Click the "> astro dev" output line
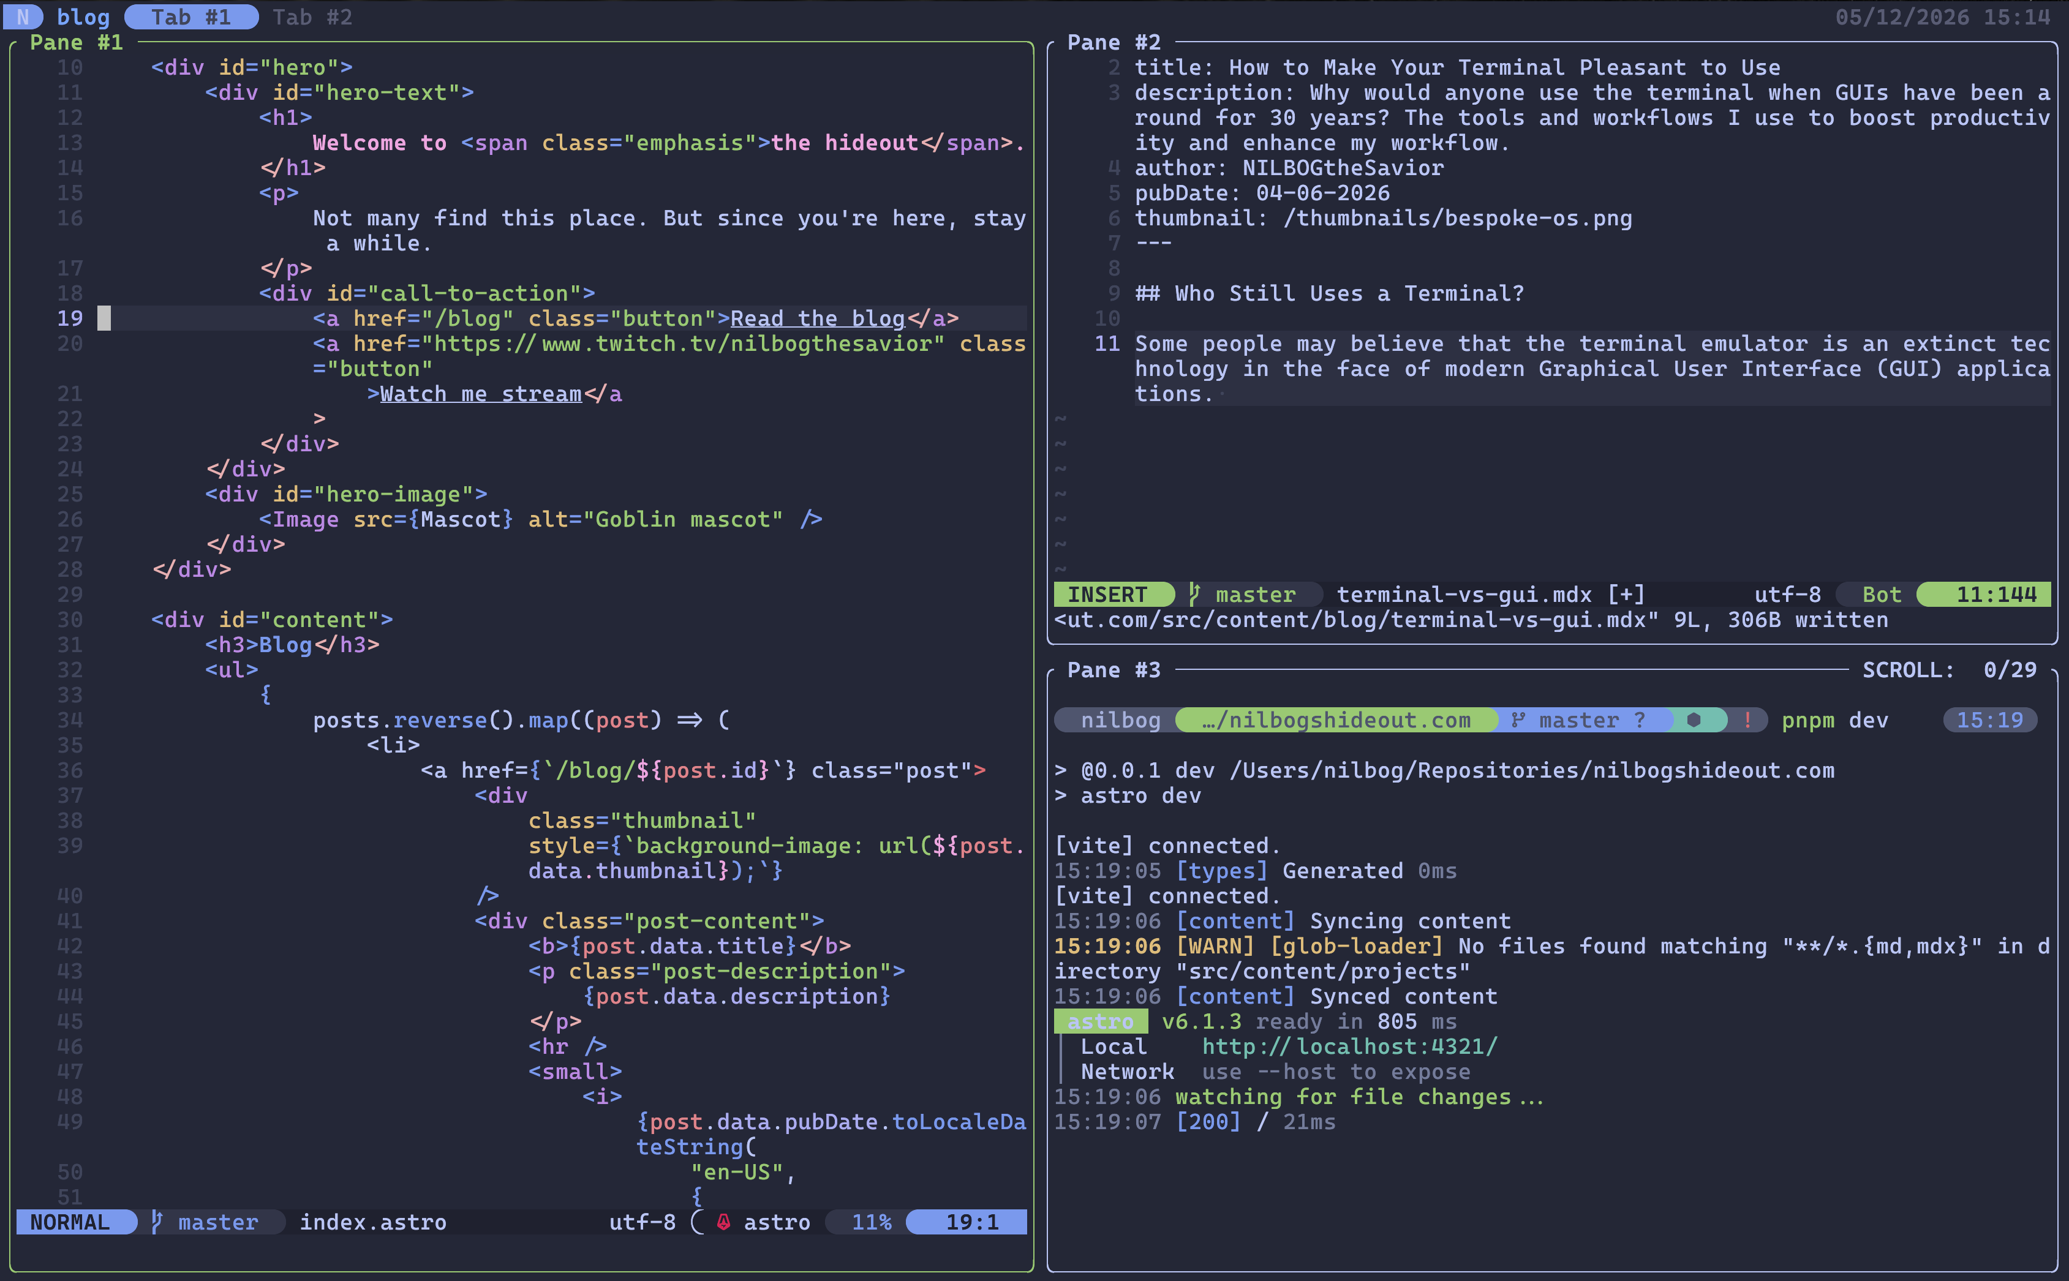 [x=1128, y=795]
